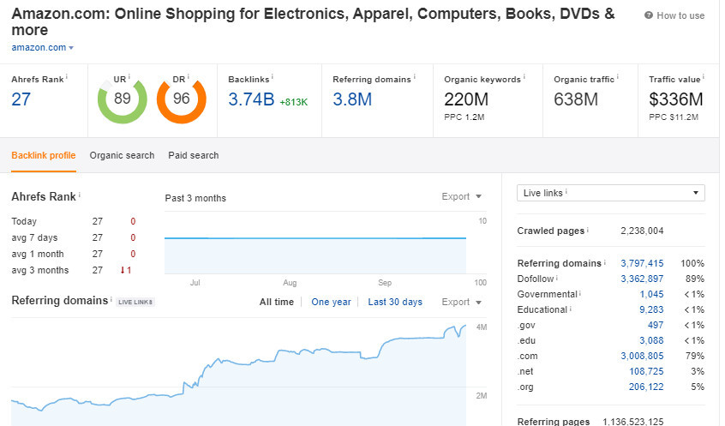Click the avg 3 months rank row
Screen dimensions: 725x426
coord(74,270)
